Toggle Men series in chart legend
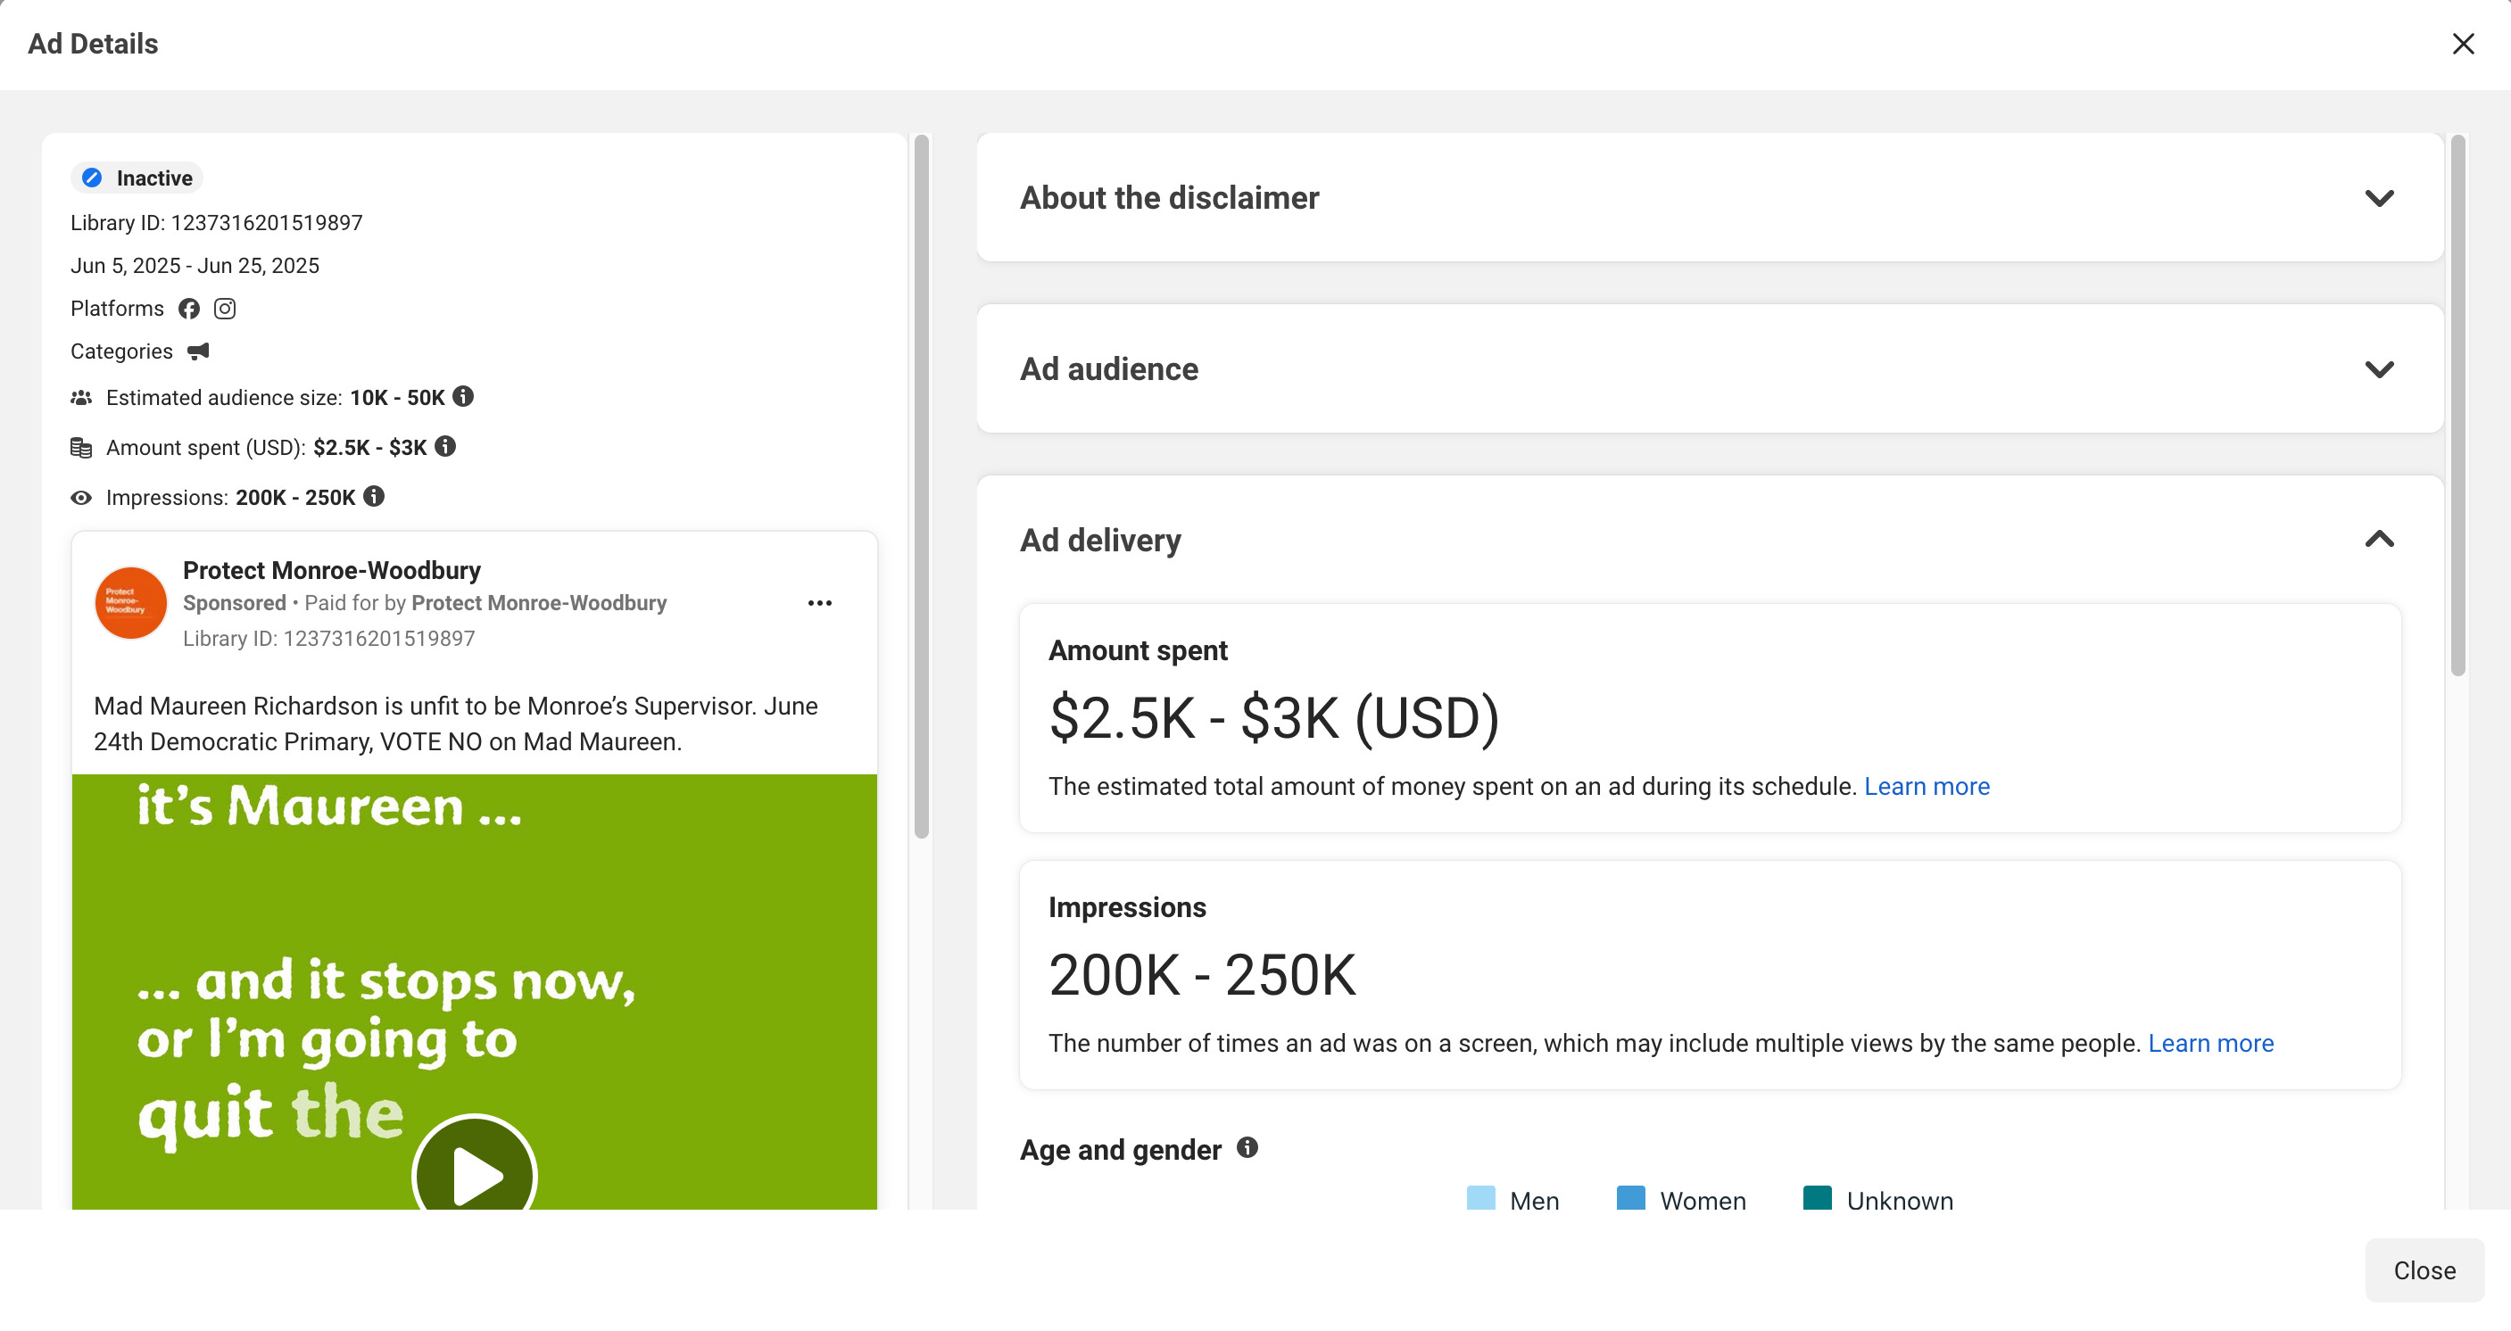Viewport: 2511px width, 1331px height. pyautogui.click(x=1512, y=1200)
